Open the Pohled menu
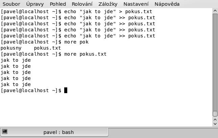The image size is (218, 138). [58, 4]
